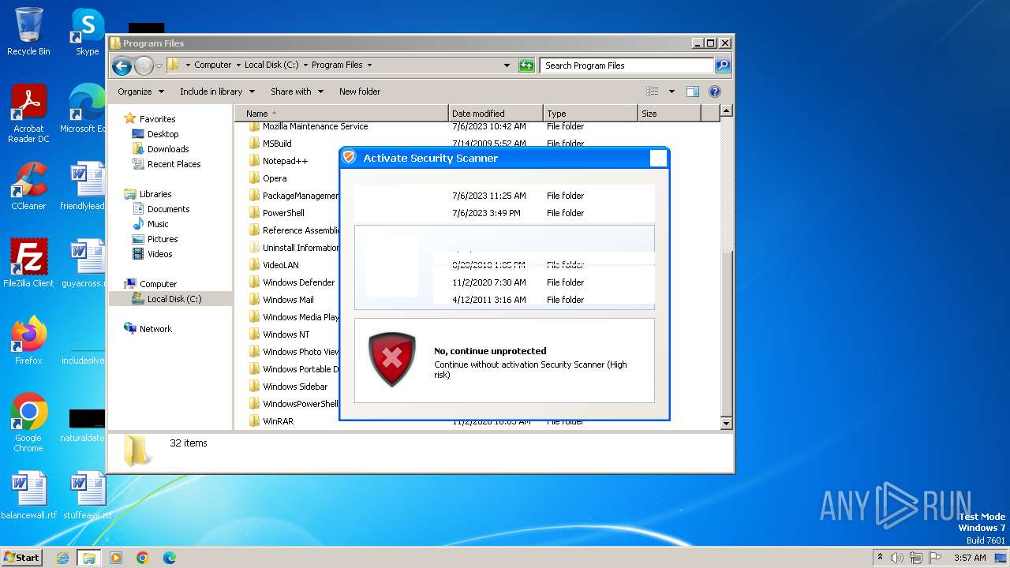
Task: Click red shield No continue unprotected icon
Action: tap(392, 360)
